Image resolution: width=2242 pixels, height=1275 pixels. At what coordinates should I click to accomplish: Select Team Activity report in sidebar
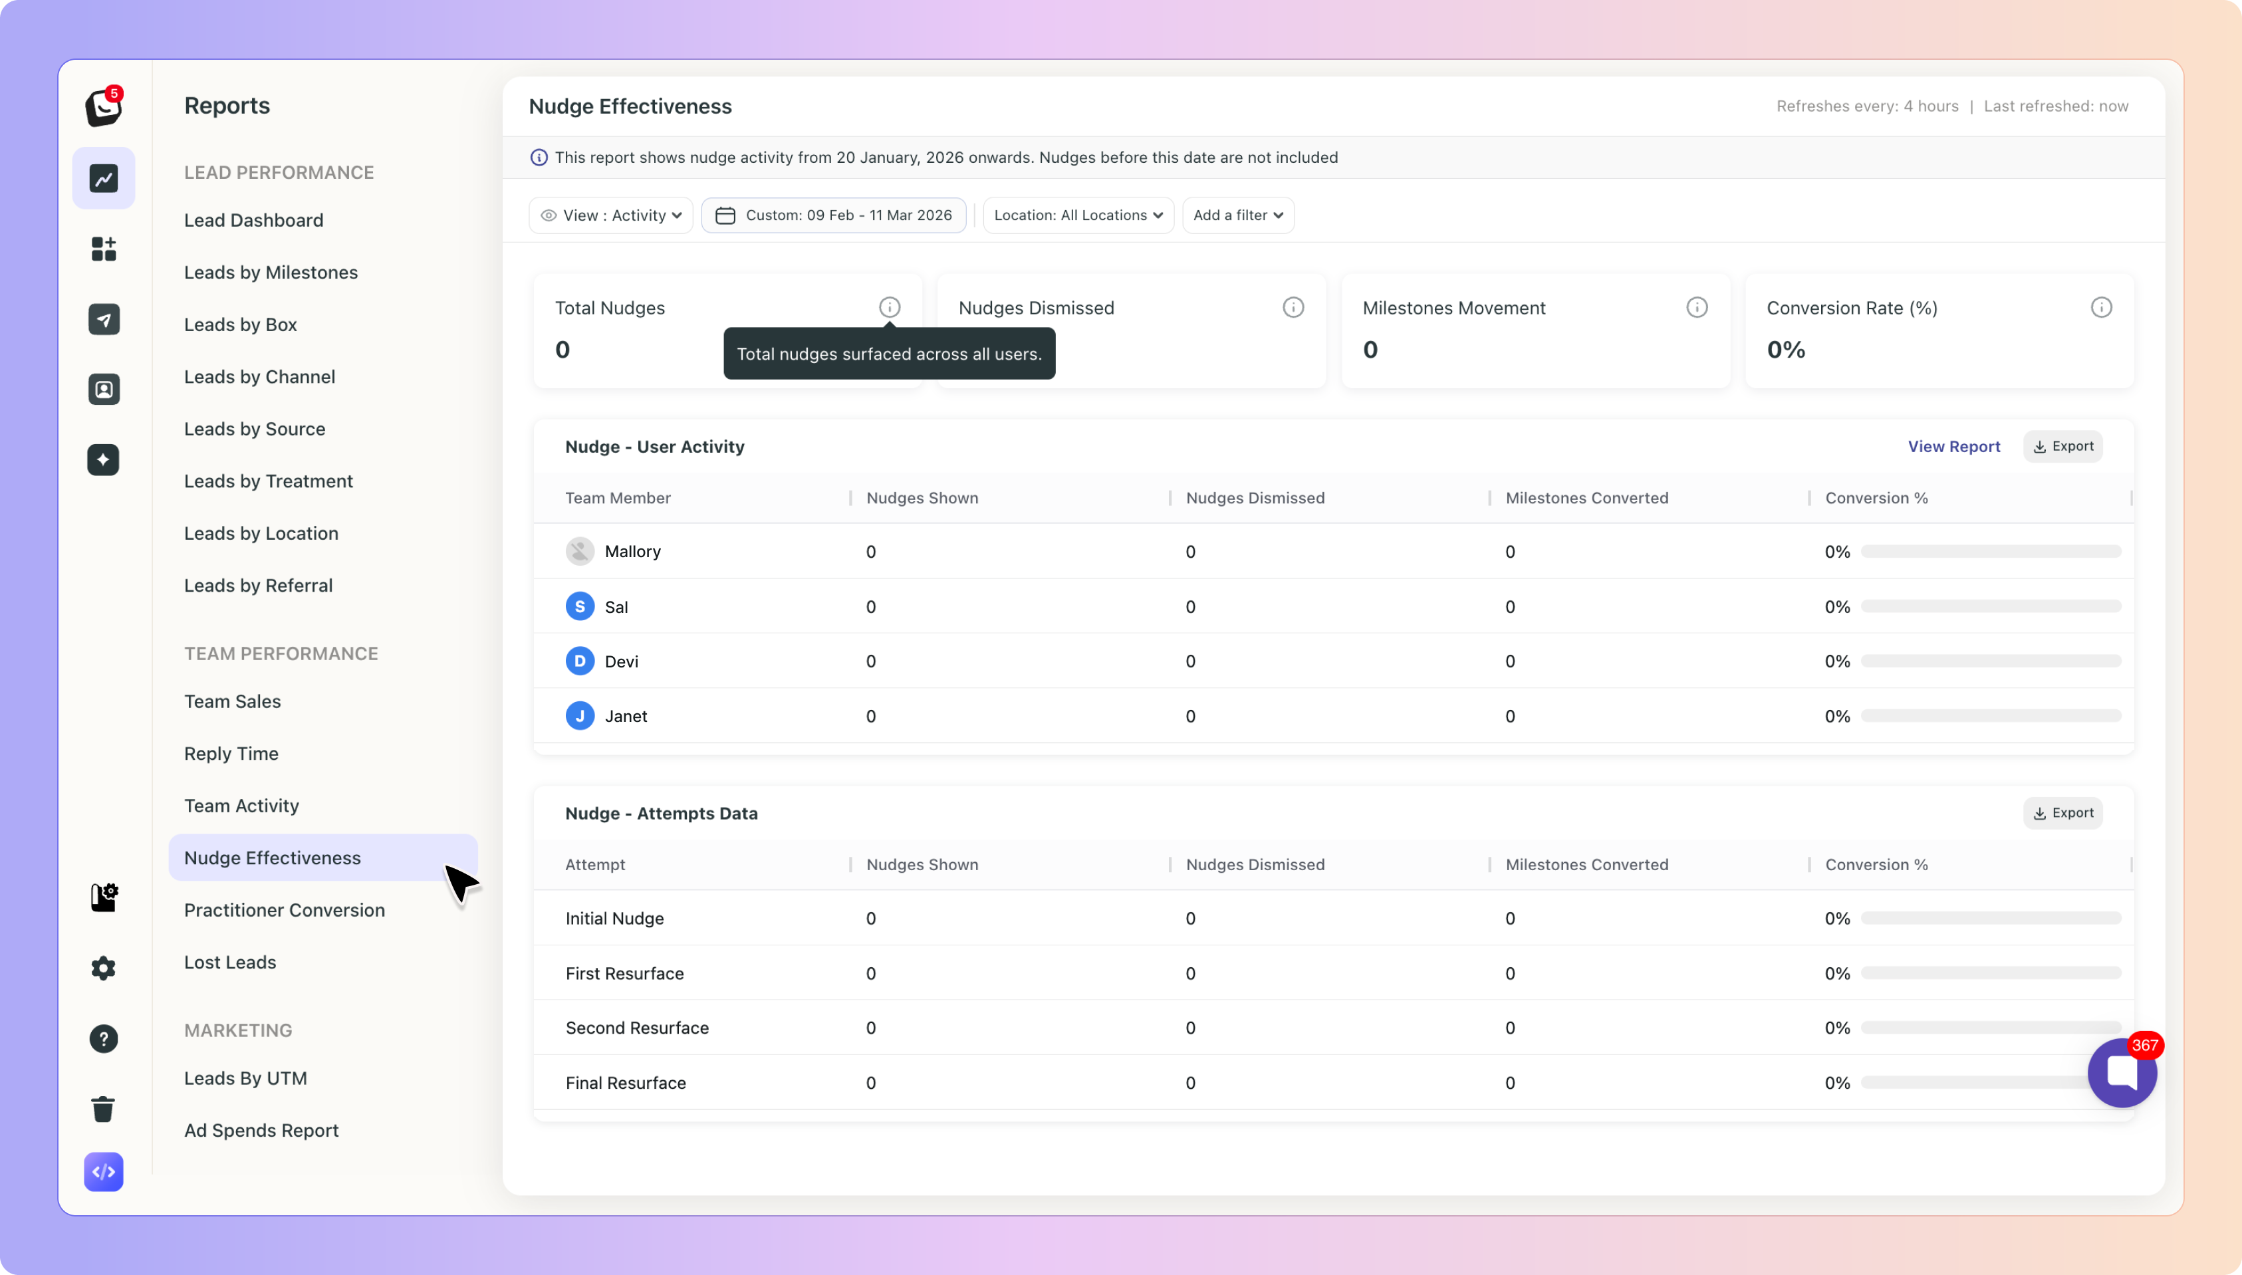[241, 806]
